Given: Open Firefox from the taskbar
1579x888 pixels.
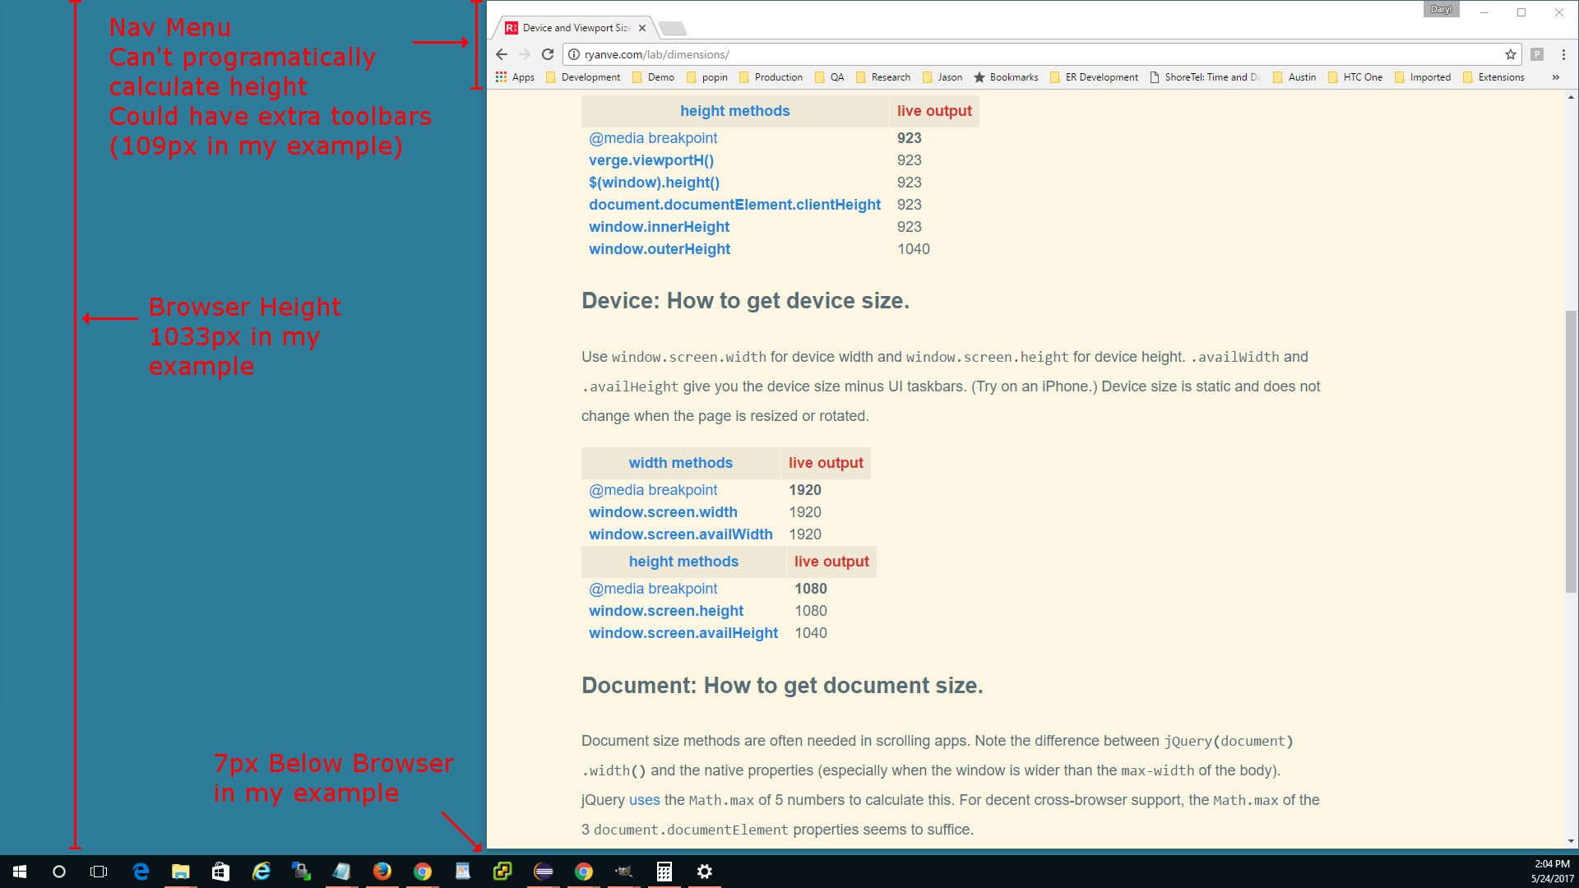Looking at the screenshot, I should [382, 872].
